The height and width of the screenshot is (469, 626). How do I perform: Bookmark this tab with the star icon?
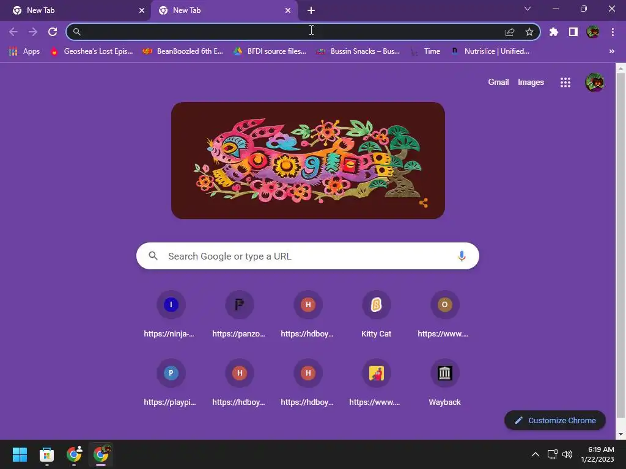coord(529,32)
